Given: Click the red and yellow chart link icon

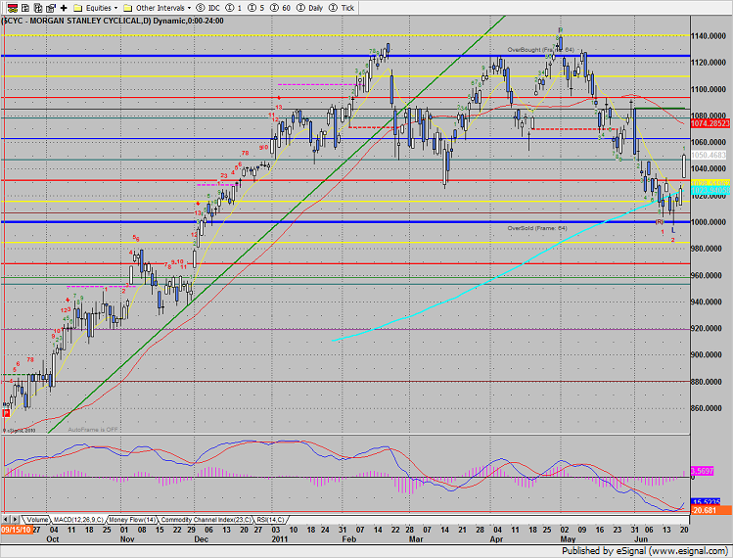Looking at the screenshot, I should click(x=13, y=8).
